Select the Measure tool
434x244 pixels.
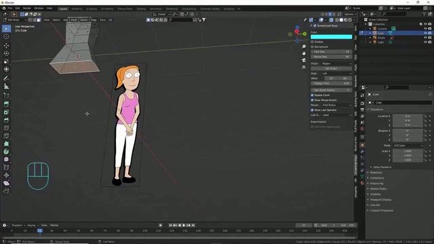coord(6,87)
